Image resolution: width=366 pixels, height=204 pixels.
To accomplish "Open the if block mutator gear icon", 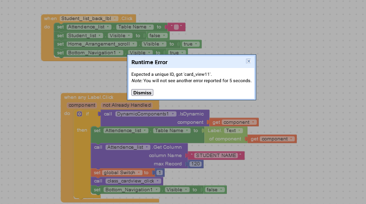I will click(79, 114).
